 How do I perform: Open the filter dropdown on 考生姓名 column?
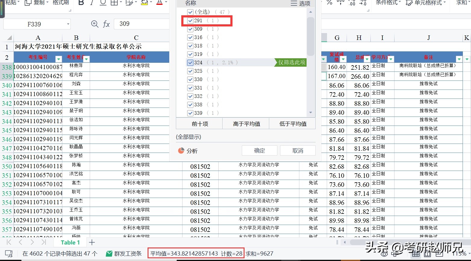tap(86, 59)
